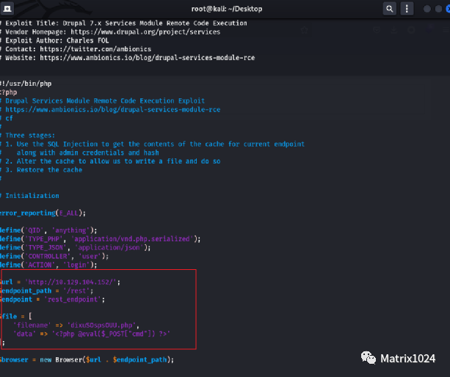Click the blue ambionics.io blog URL comment
This screenshot has height=377, width=450.
click(x=113, y=109)
